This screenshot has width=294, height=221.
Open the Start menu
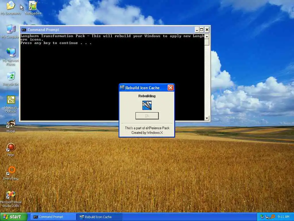(14, 217)
